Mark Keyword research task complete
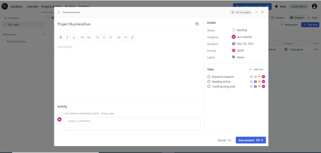This screenshot has width=321, height=153. (x=209, y=77)
